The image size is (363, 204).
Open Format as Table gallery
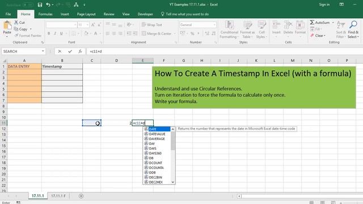click(247, 29)
